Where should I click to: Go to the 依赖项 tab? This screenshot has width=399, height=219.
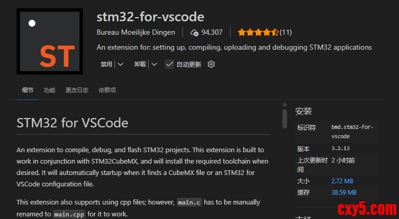[x=107, y=90]
